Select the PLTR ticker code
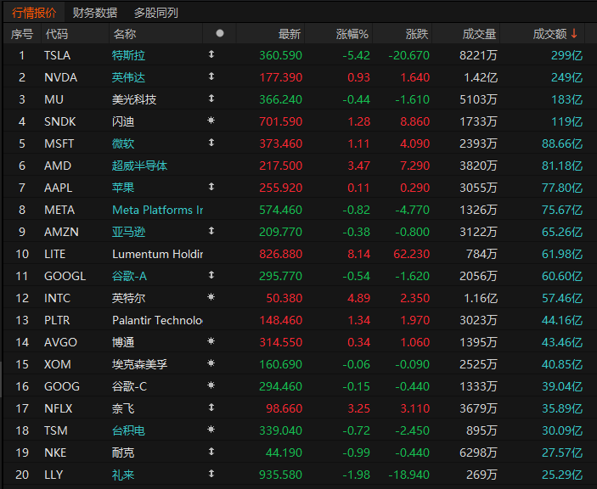 click(x=57, y=320)
